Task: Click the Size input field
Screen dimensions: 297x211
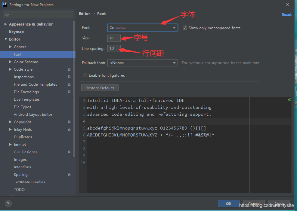Action: point(114,38)
